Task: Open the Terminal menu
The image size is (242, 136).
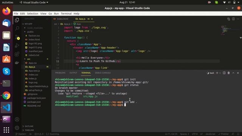Action: (66, 14)
